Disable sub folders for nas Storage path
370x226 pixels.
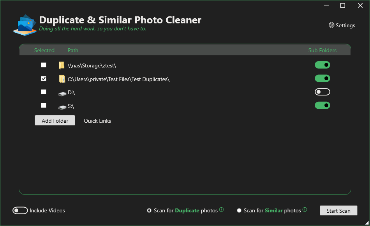click(322, 65)
